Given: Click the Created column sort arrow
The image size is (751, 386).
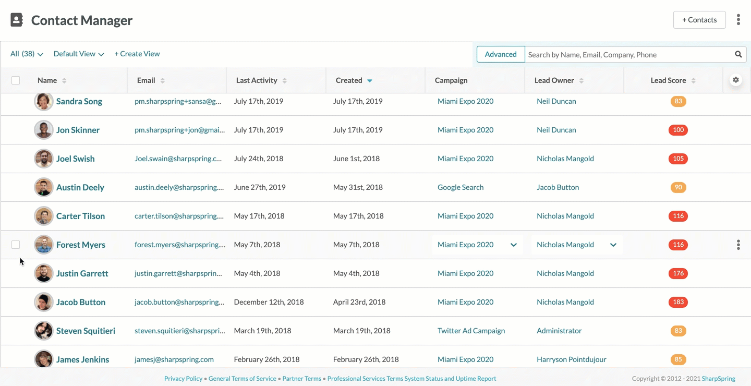Looking at the screenshot, I should [x=370, y=80].
